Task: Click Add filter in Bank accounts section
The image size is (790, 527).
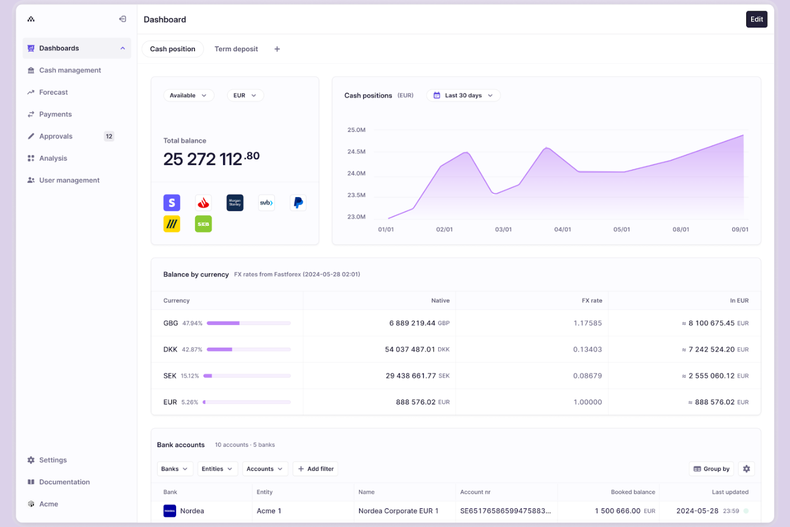Action: coord(315,469)
